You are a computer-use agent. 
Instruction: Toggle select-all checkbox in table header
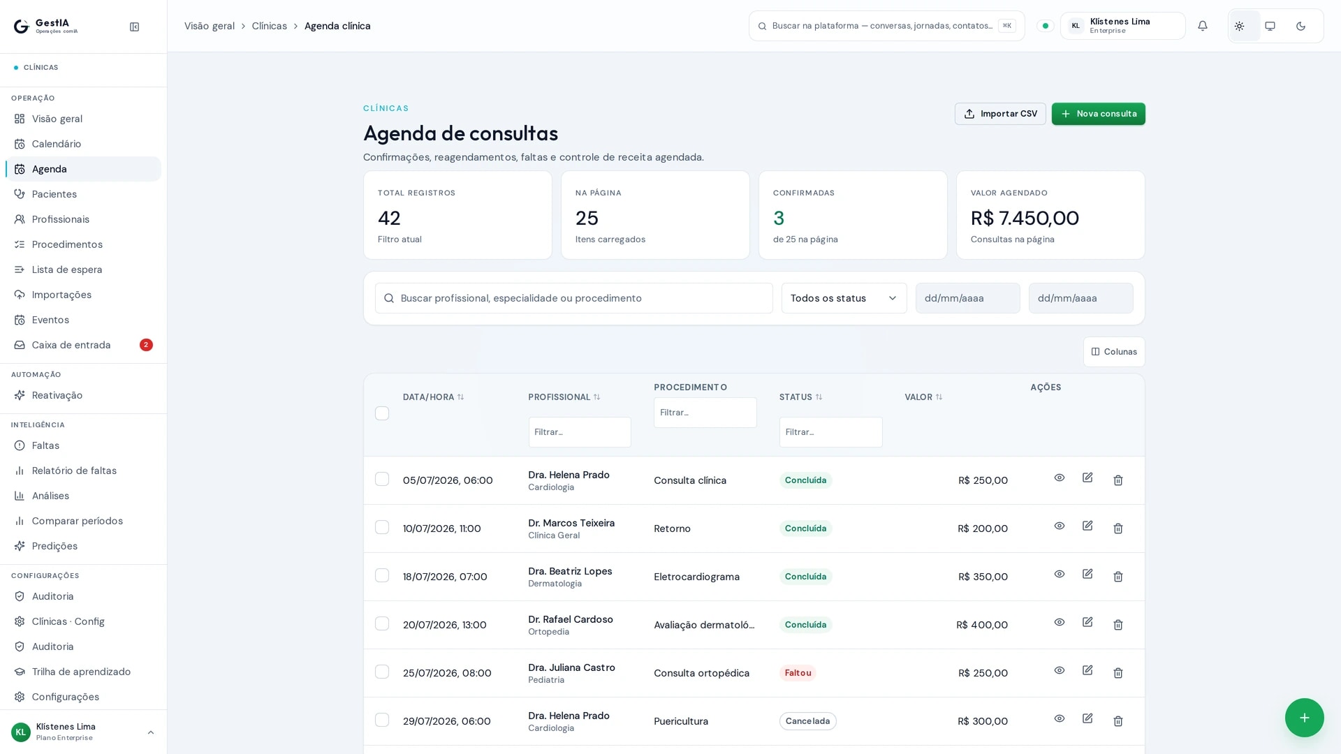(382, 413)
